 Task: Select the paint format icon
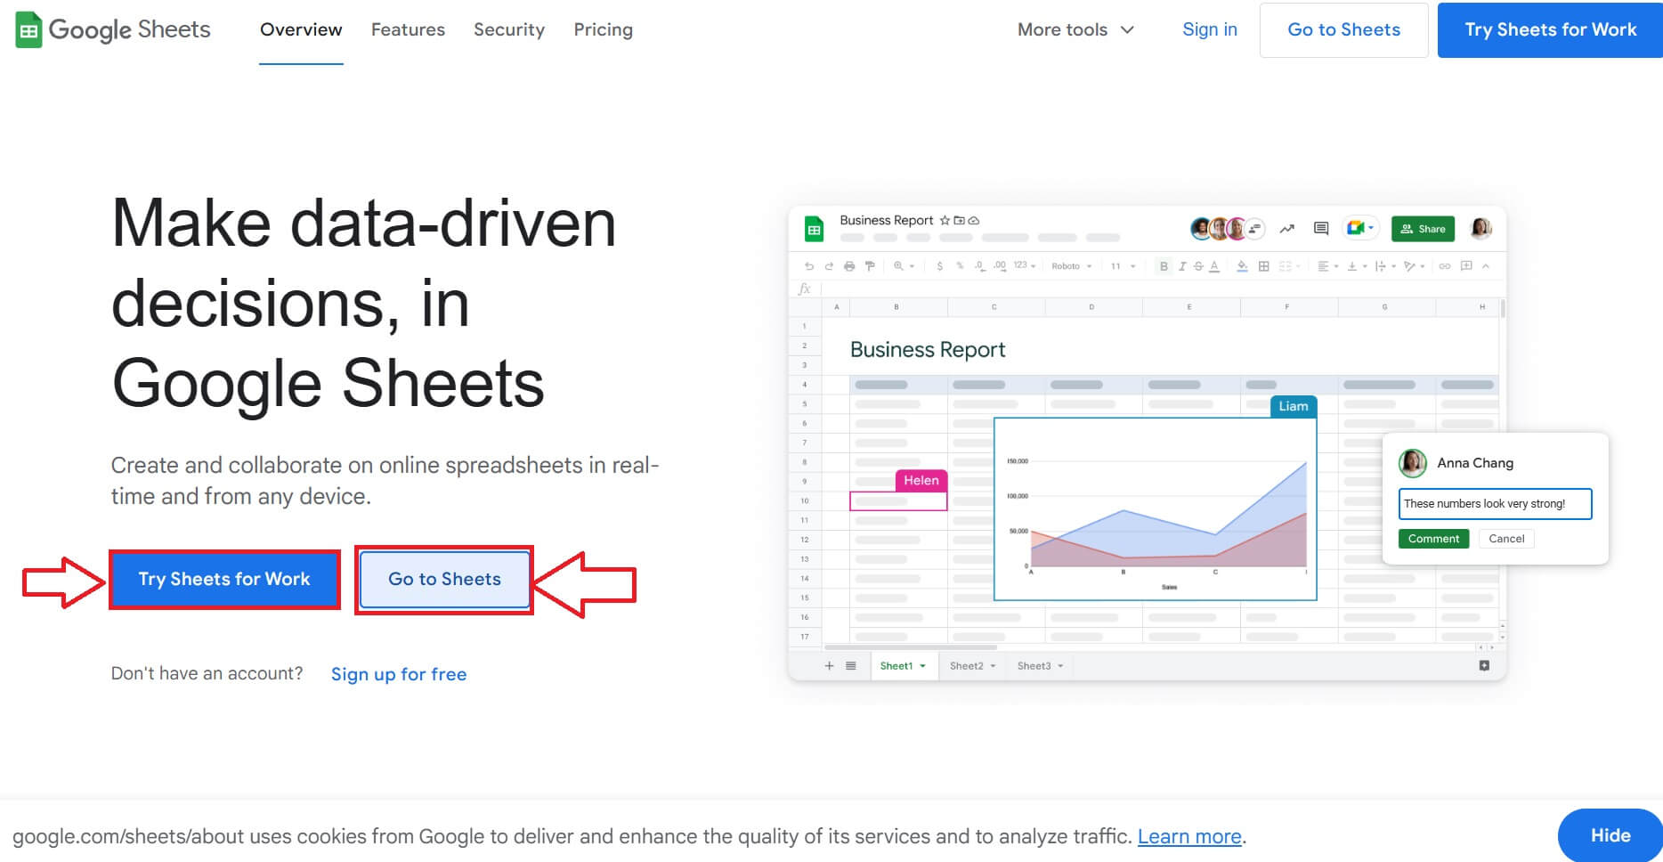pos(870,266)
